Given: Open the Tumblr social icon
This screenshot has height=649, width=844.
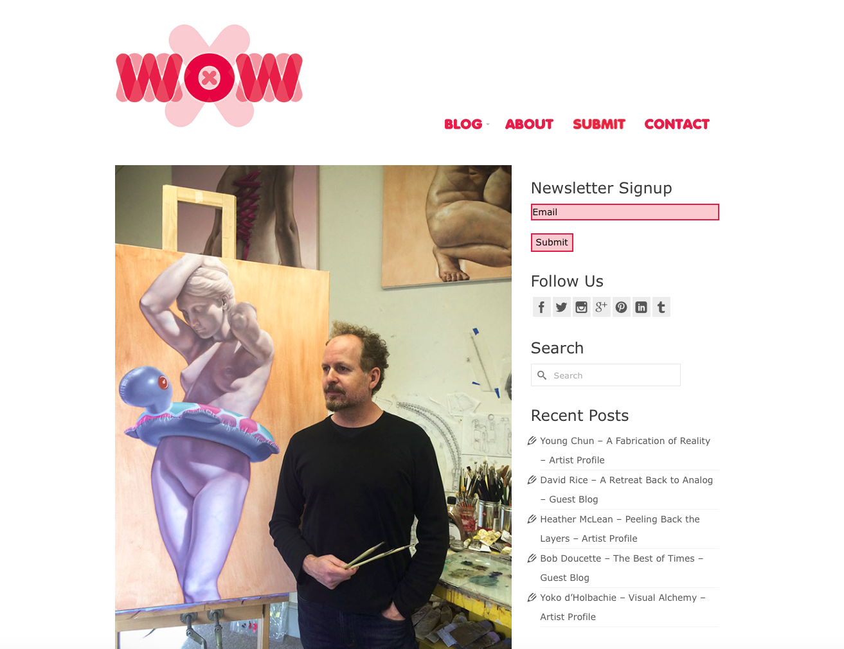Looking at the screenshot, I should tap(661, 307).
